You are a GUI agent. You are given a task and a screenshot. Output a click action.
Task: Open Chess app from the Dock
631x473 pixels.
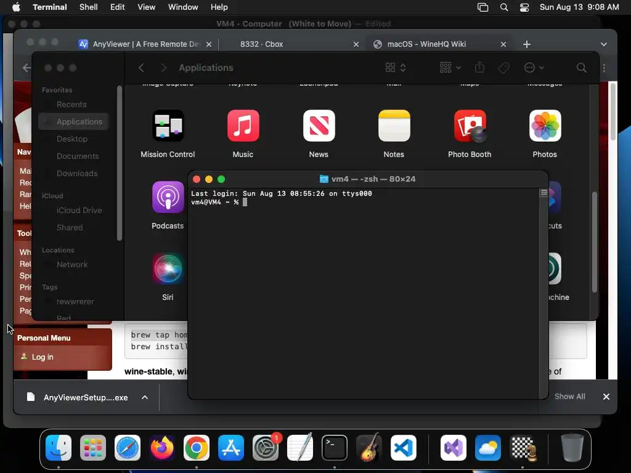523,448
